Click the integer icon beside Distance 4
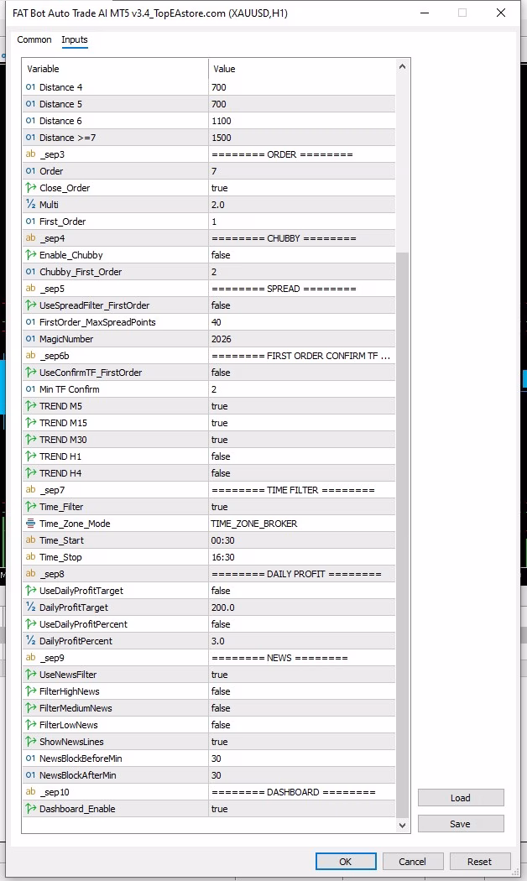Viewport: 527px width, 881px height. [x=30, y=87]
